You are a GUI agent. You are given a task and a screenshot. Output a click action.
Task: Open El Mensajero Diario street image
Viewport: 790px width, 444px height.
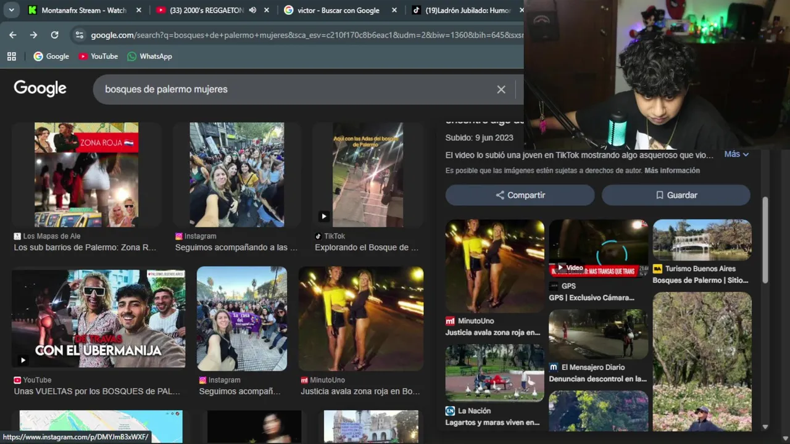[599, 334]
